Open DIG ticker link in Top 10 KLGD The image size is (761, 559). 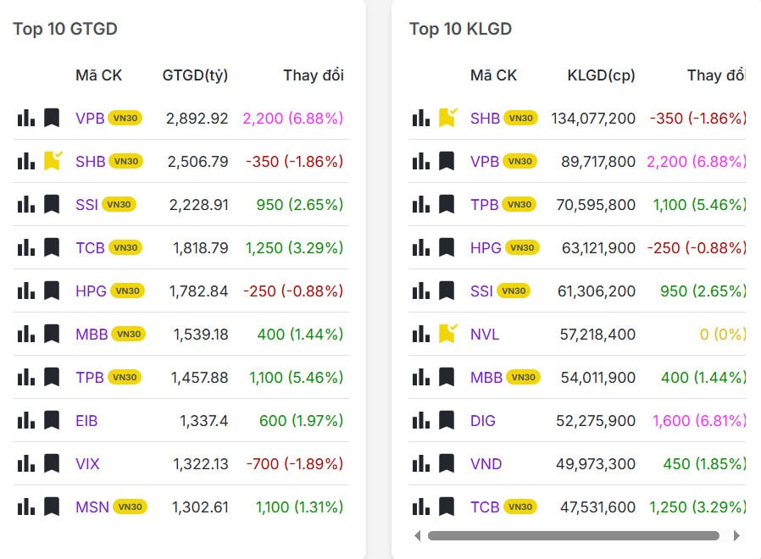pos(483,421)
